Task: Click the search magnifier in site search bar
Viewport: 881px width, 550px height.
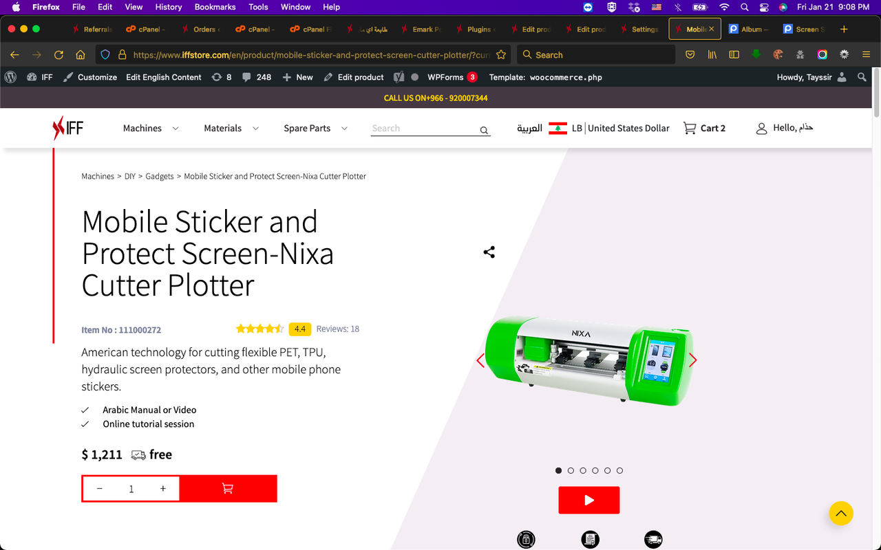Action: click(484, 130)
